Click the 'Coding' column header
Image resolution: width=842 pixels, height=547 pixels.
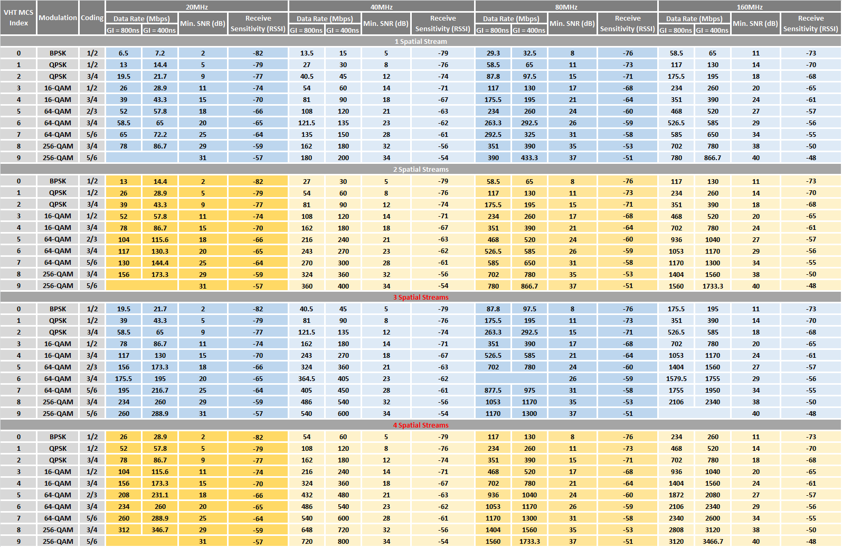click(92, 18)
